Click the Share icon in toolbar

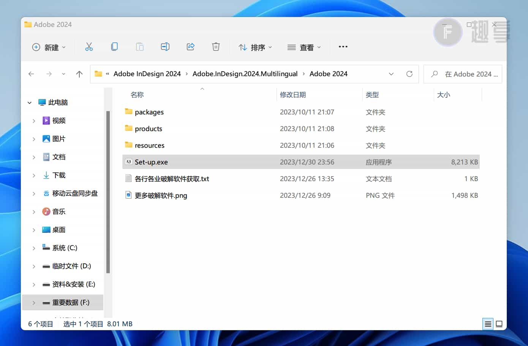click(191, 47)
